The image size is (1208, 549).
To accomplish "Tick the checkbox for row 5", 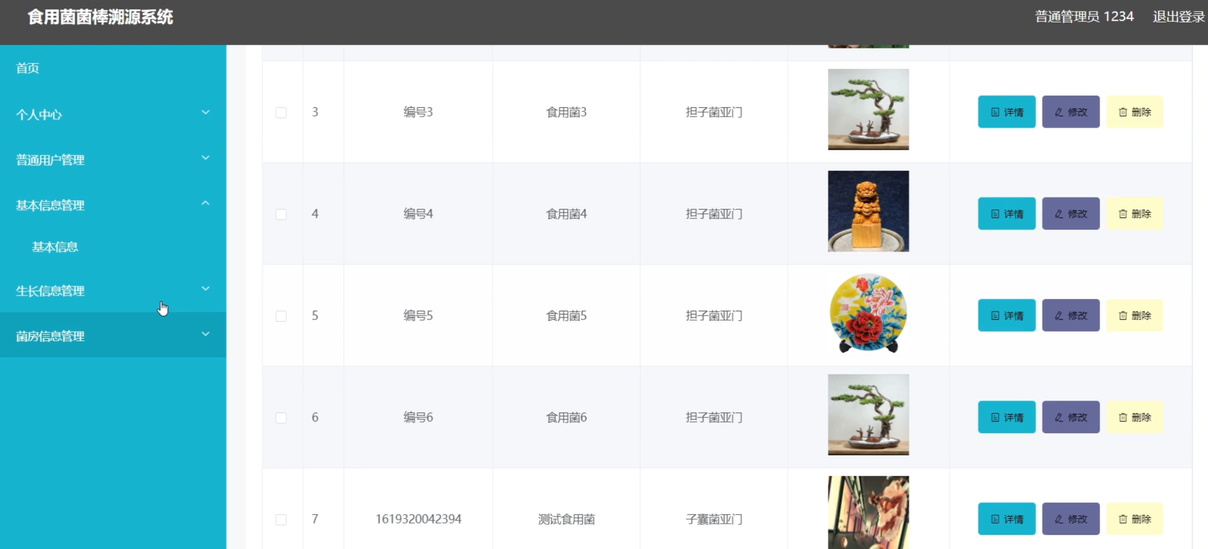I will coord(281,316).
